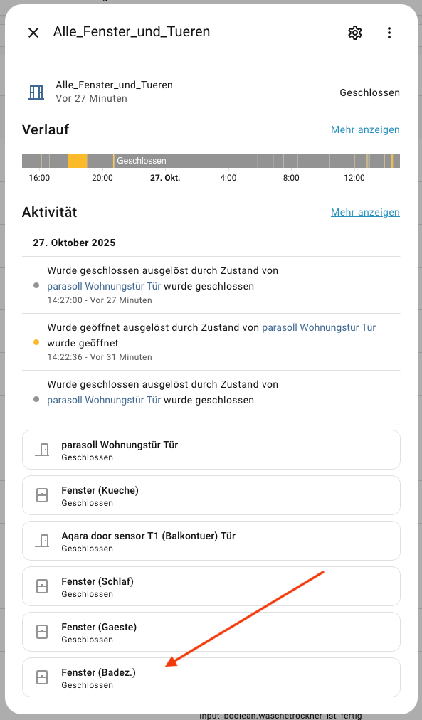422x720 pixels.
Task: Open the Aqara door sensor T1 (Balkontuer) card
Action: click(x=211, y=541)
